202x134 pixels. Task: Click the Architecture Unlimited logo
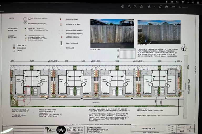61,130
